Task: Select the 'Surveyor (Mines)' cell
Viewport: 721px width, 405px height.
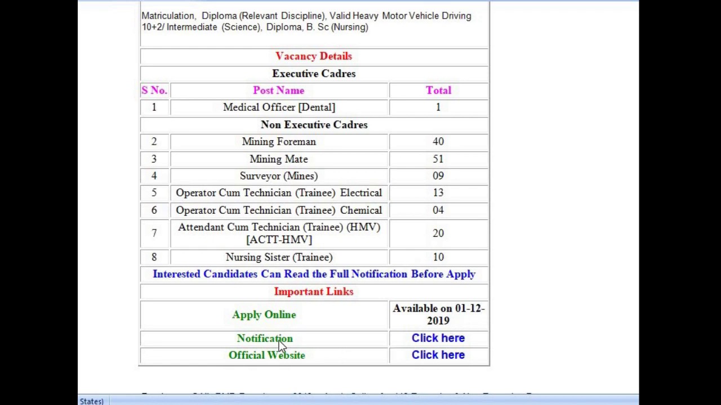Action: (279, 176)
